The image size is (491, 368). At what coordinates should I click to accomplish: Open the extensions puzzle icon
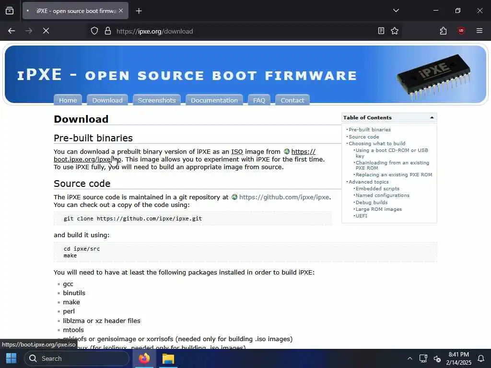443,31
